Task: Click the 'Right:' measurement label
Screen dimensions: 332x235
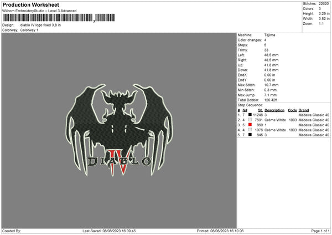Action: pos(242,60)
